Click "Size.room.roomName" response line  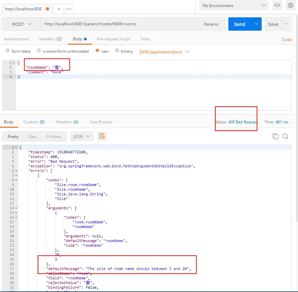78,185
